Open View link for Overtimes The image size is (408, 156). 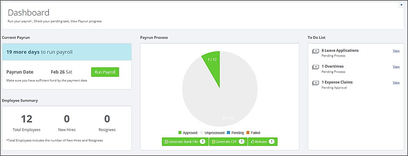396,67
